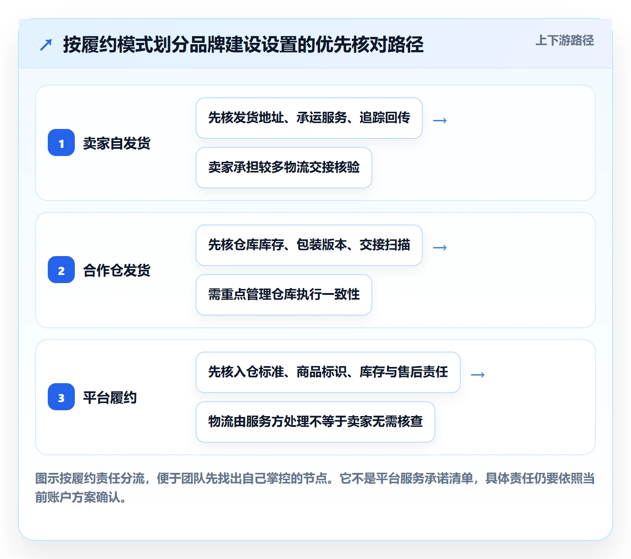The width and height of the screenshot is (631, 559).
Task: Click the arrow after 先核仓库库存 box
Action: pos(440,247)
